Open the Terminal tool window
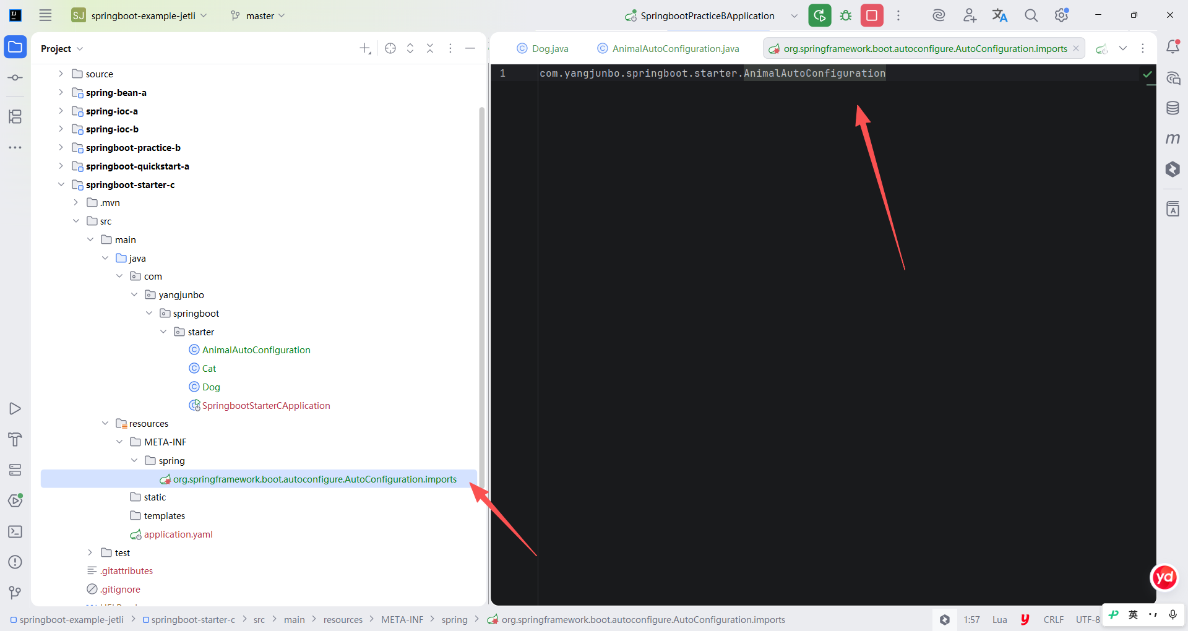This screenshot has height=631, width=1188. pos(15,531)
